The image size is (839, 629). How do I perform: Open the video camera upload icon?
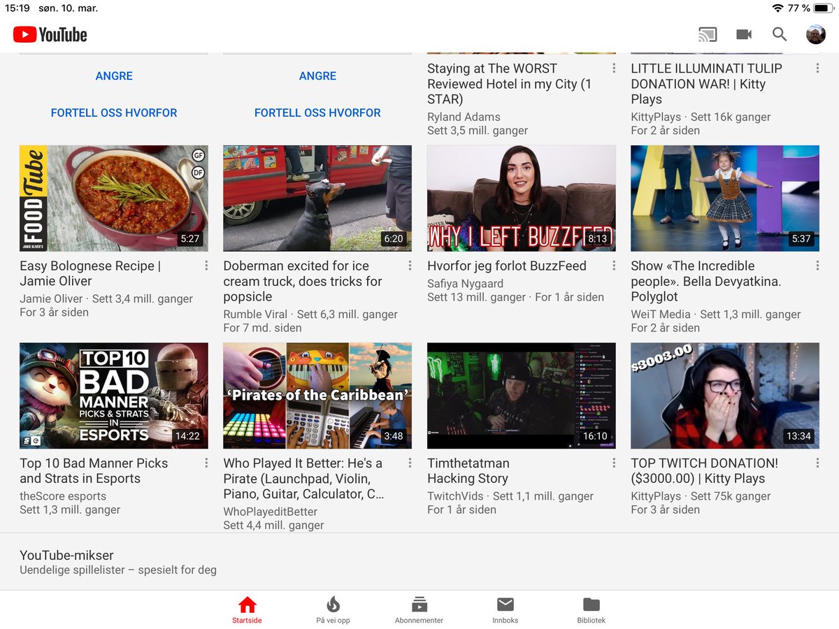click(744, 34)
